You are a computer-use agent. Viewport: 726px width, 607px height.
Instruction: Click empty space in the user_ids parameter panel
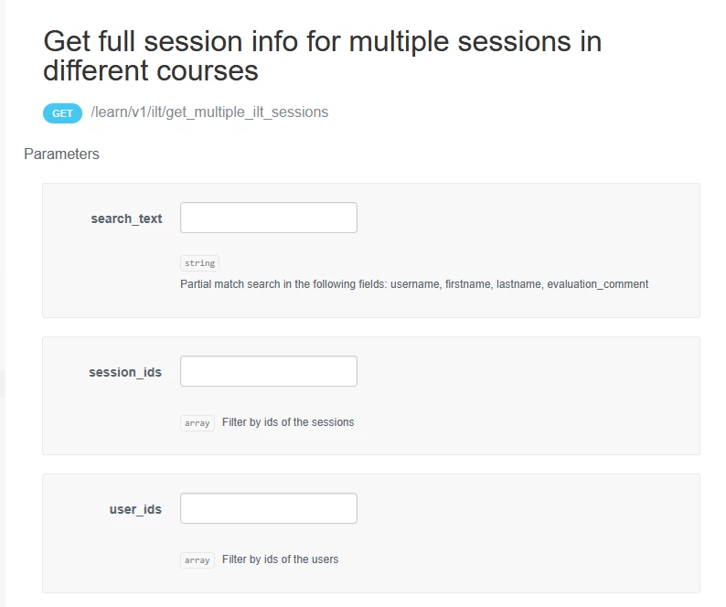coord(530,521)
